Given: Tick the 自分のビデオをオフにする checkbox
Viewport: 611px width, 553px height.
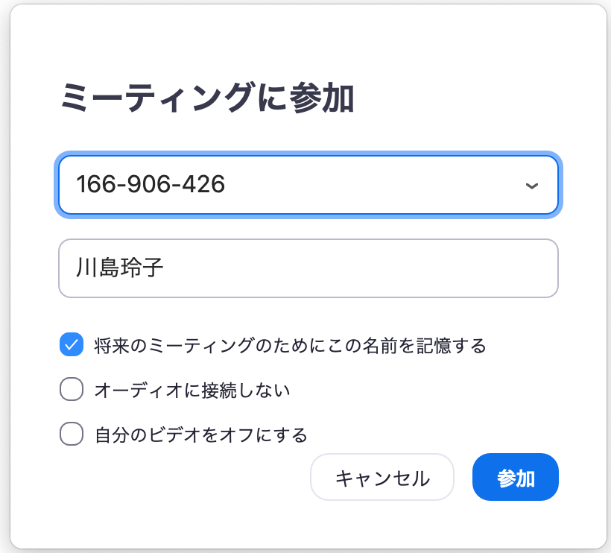Looking at the screenshot, I should coord(71,433).
